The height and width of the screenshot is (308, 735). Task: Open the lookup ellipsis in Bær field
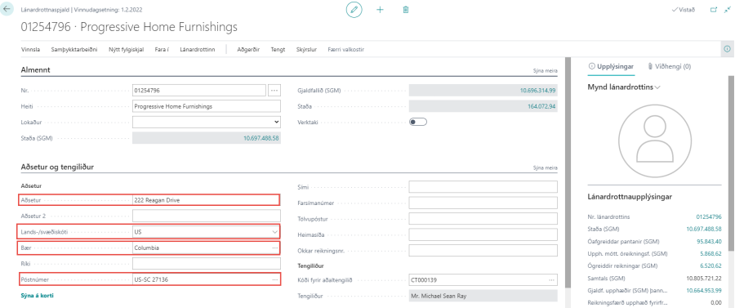tap(274, 248)
